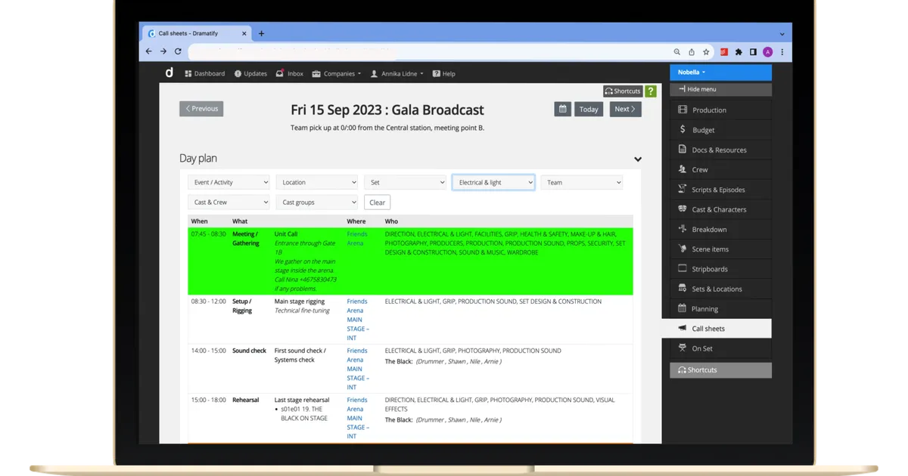Open the Team filter dropdown
The image size is (908, 476).
582,182
